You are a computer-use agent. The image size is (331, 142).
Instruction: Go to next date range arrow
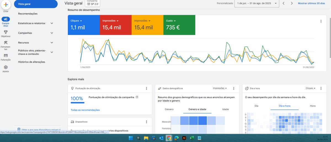(292, 3)
